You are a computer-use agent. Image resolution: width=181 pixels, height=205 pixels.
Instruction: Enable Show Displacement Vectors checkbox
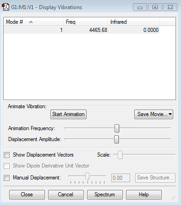tap(7, 155)
